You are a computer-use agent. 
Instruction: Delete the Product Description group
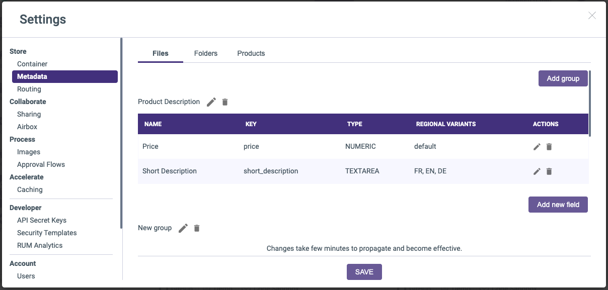click(225, 102)
